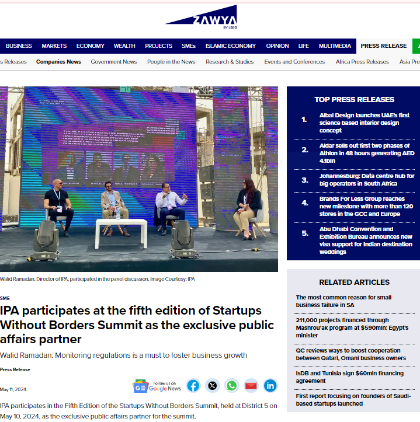Open Abu Dhabi Convention visa support release

click(x=366, y=240)
